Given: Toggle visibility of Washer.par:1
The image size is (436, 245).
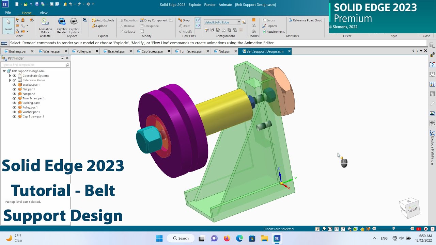Looking at the screenshot, I should [x=14, y=112].
